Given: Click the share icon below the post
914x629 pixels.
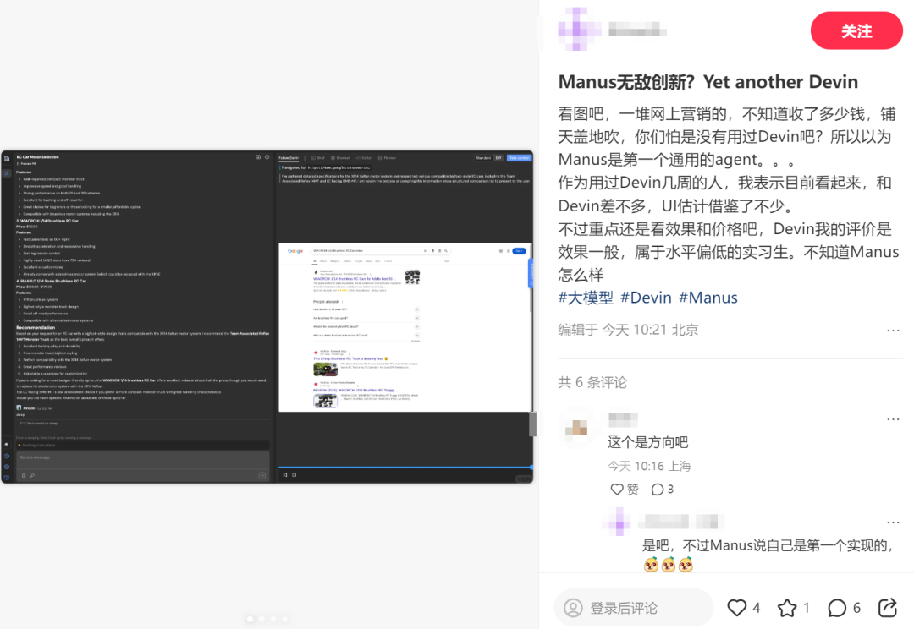Looking at the screenshot, I should click(887, 607).
